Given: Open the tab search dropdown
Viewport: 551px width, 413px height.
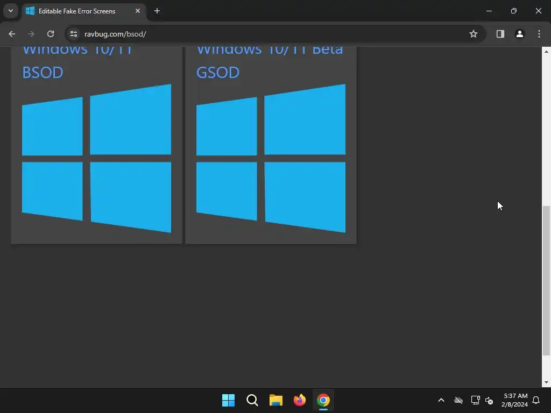Looking at the screenshot, I should click(x=11, y=11).
